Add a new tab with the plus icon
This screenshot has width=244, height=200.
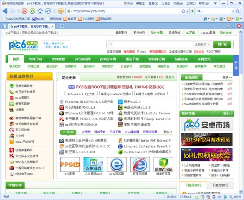pos(62,26)
